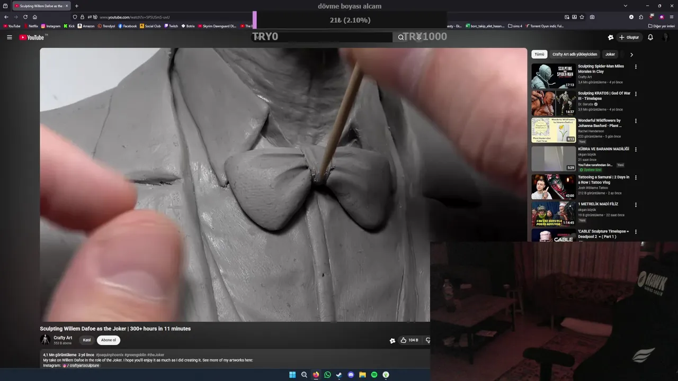Open options for KÜBRA VE BARANIN video
This screenshot has width=678, height=381.
[x=636, y=150]
